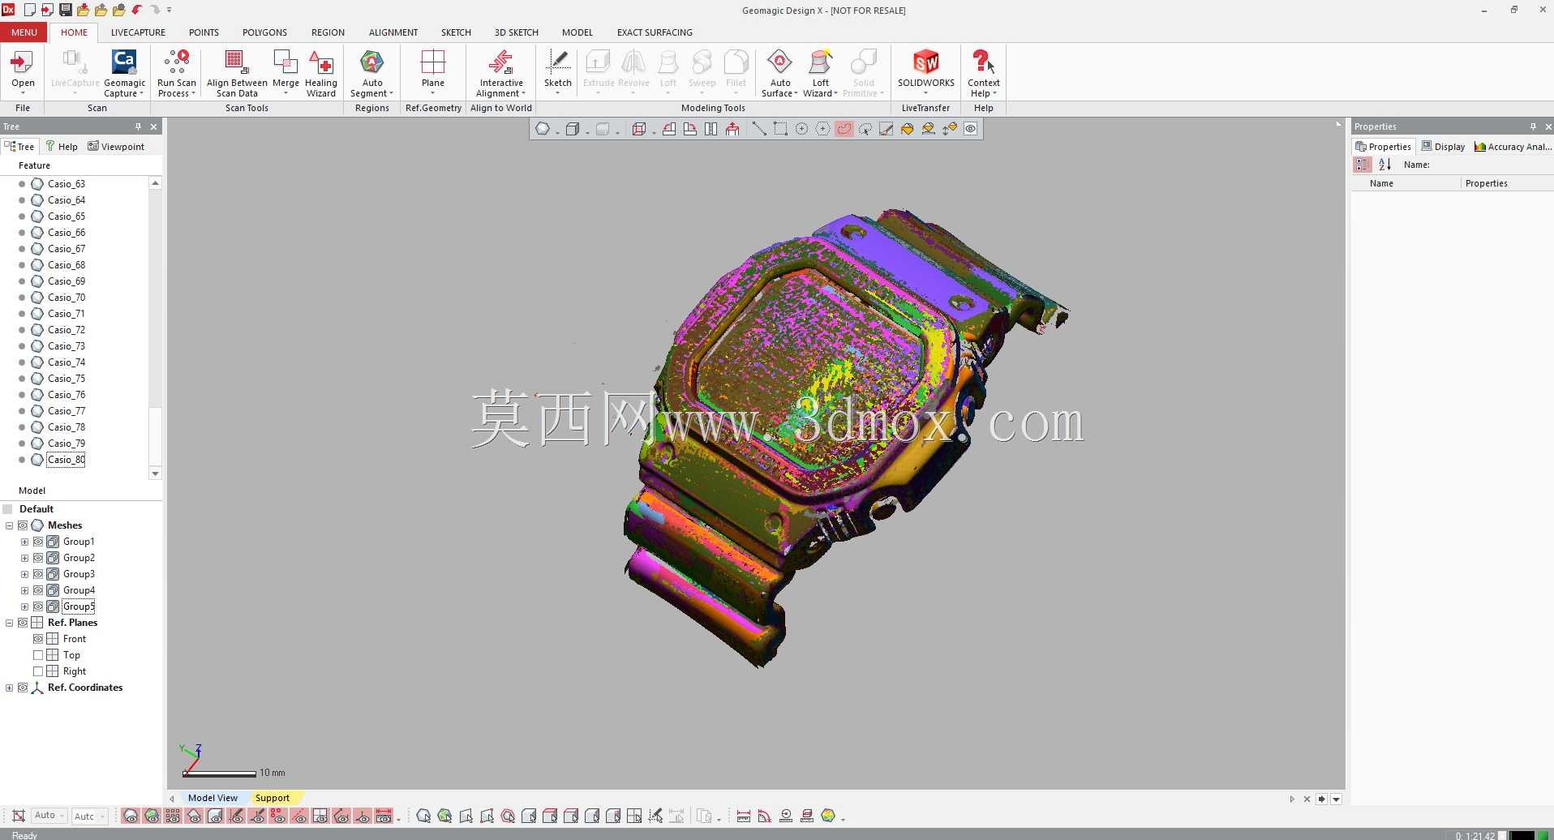
Task: Toggle visibility of Group5 mesh
Action: pyautogui.click(x=38, y=606)
